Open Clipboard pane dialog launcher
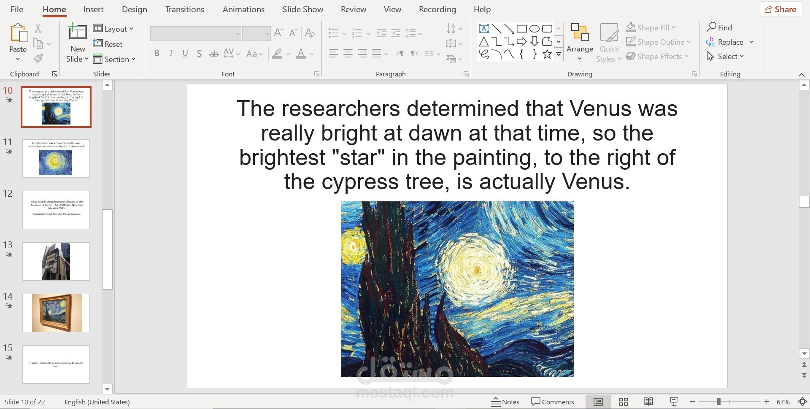Viewport: 810px width, 409px height. tap(55, 74)
